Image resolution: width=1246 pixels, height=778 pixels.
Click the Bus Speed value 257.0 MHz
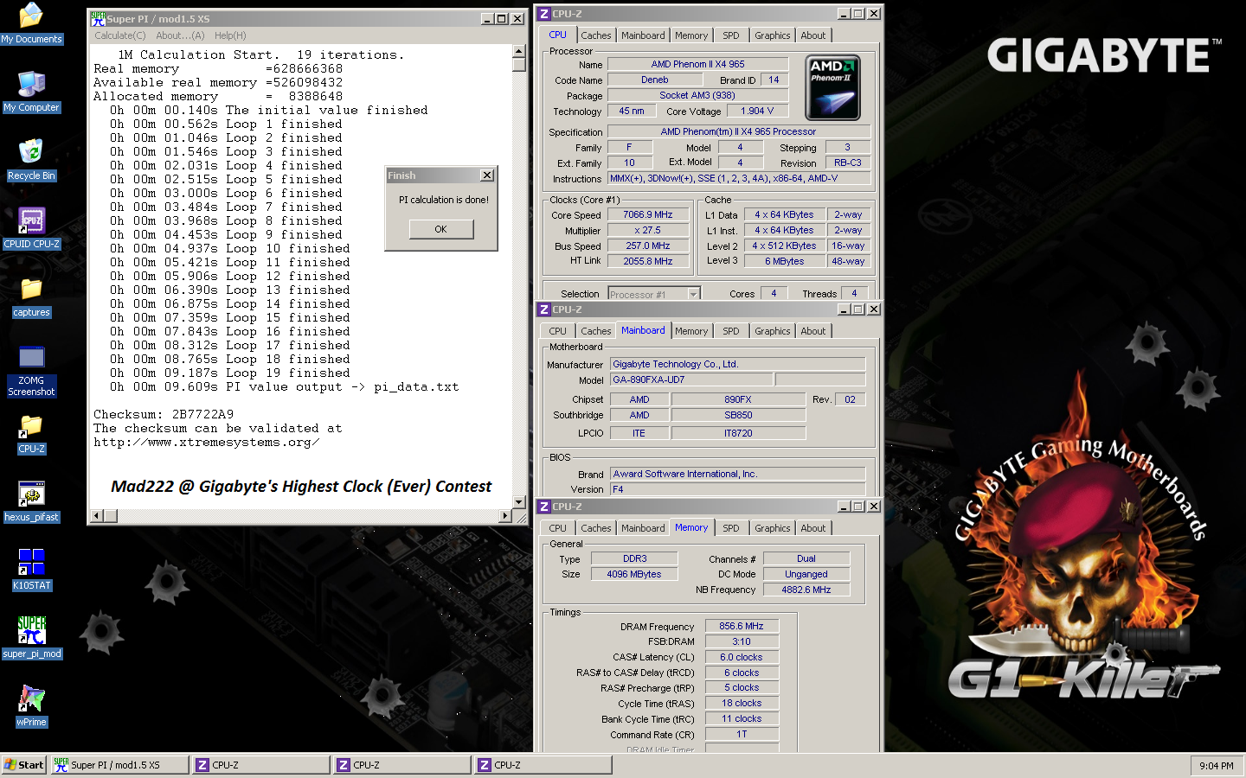pos(648,246)
